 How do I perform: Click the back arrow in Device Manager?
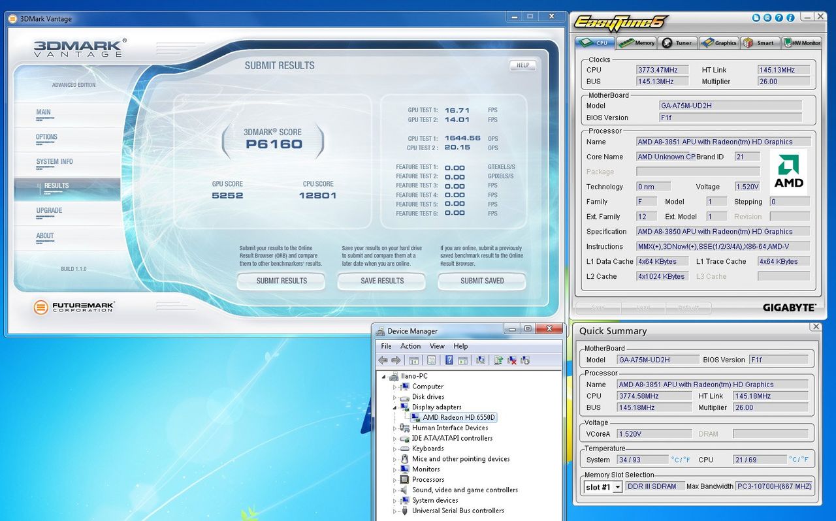click(385, 360)
